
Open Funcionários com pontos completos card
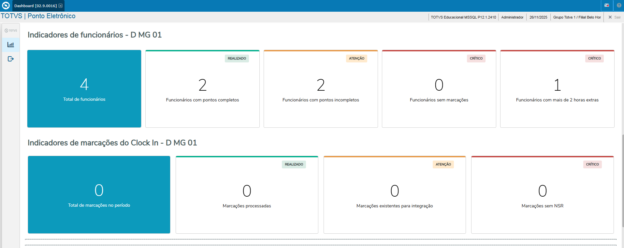(202, 89)
